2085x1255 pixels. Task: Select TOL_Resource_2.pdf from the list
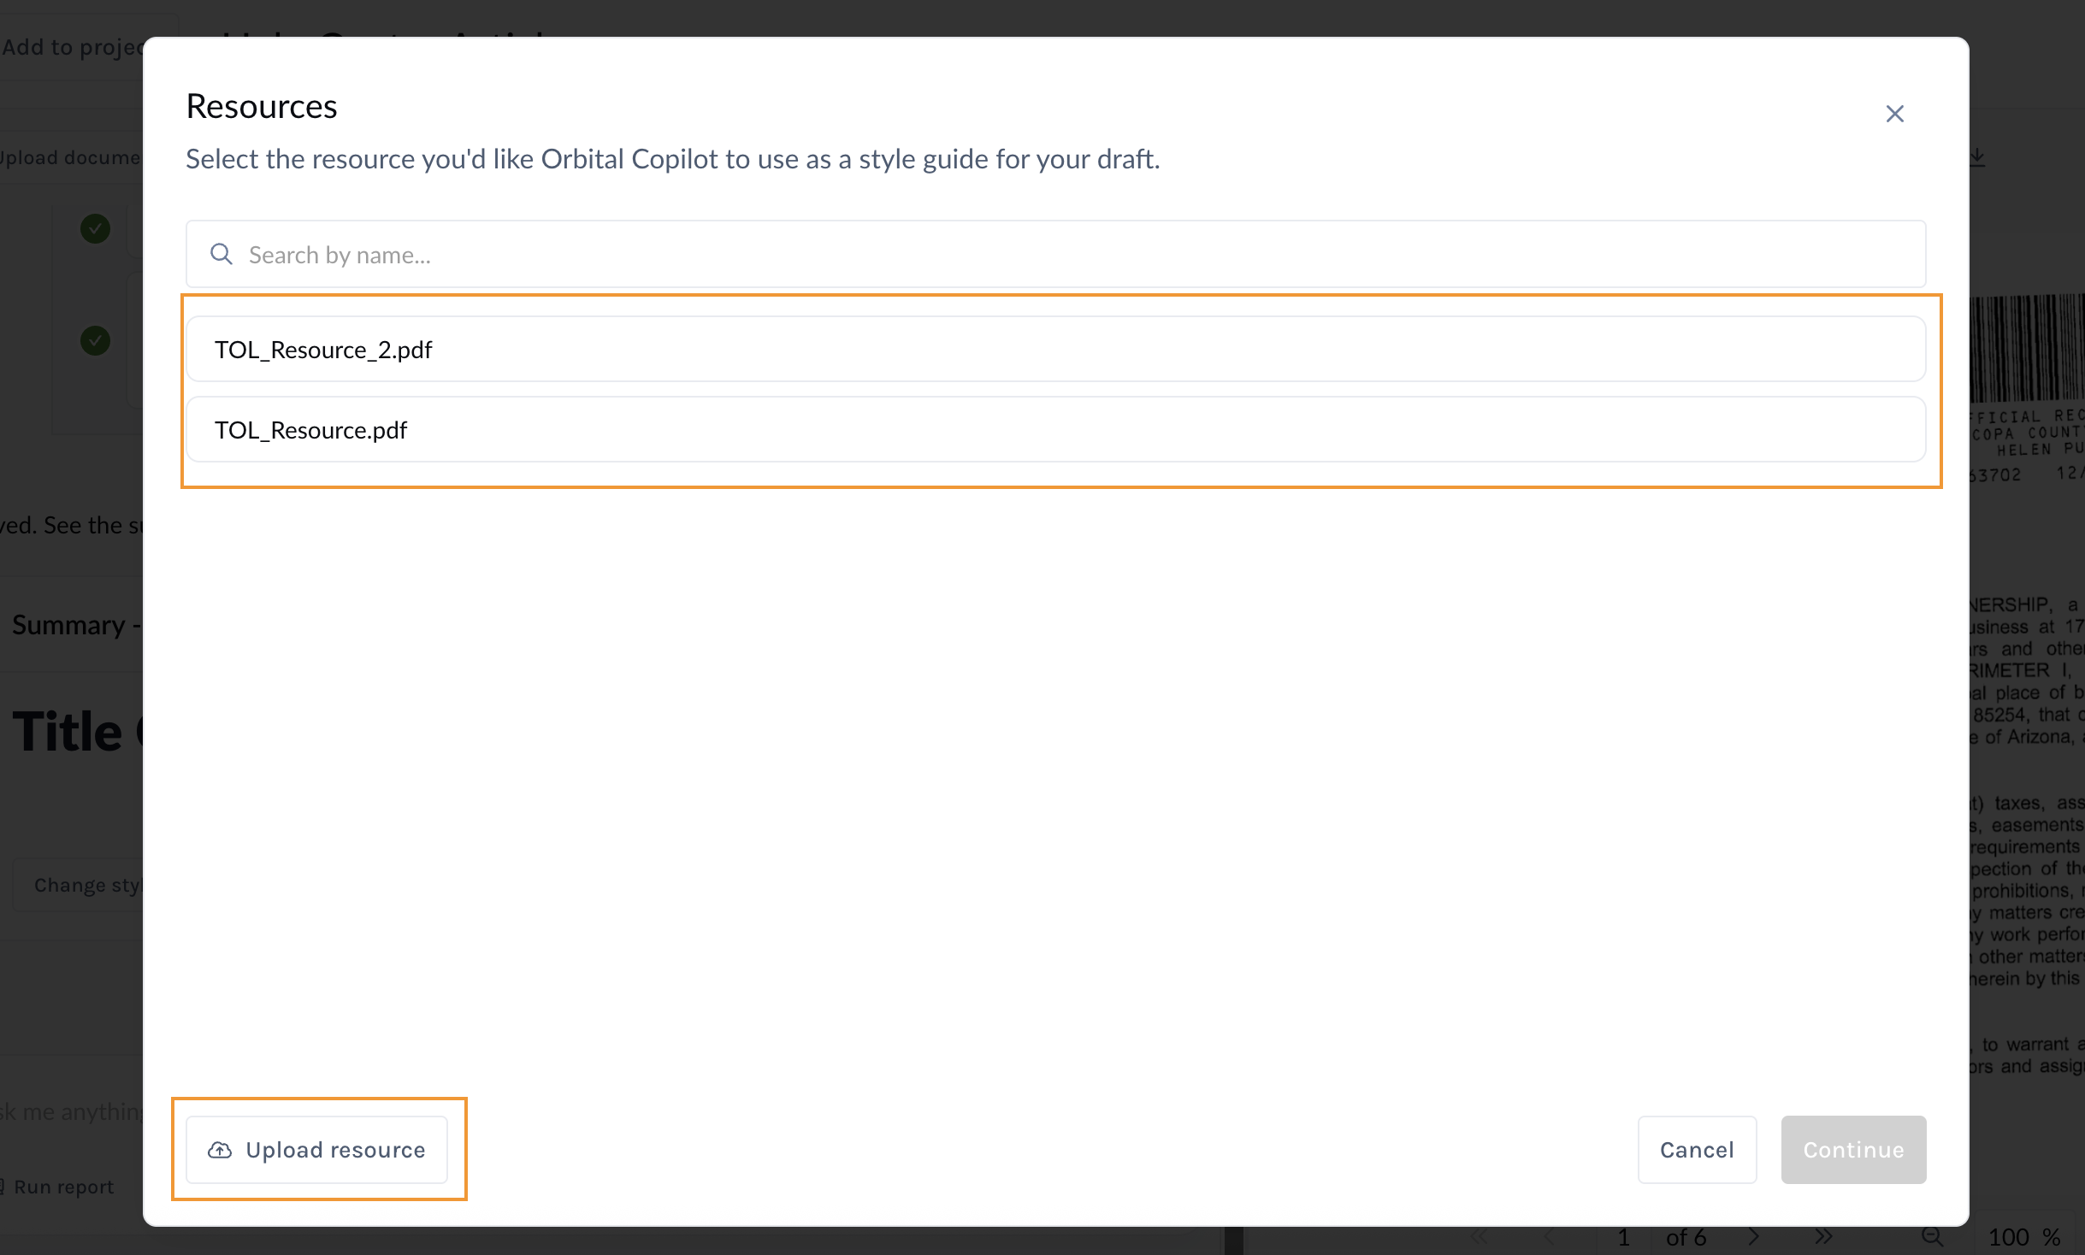1056,350
